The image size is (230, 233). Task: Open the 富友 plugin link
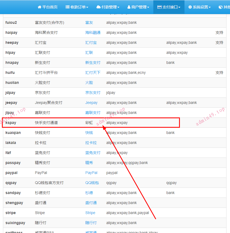(89, 22)
